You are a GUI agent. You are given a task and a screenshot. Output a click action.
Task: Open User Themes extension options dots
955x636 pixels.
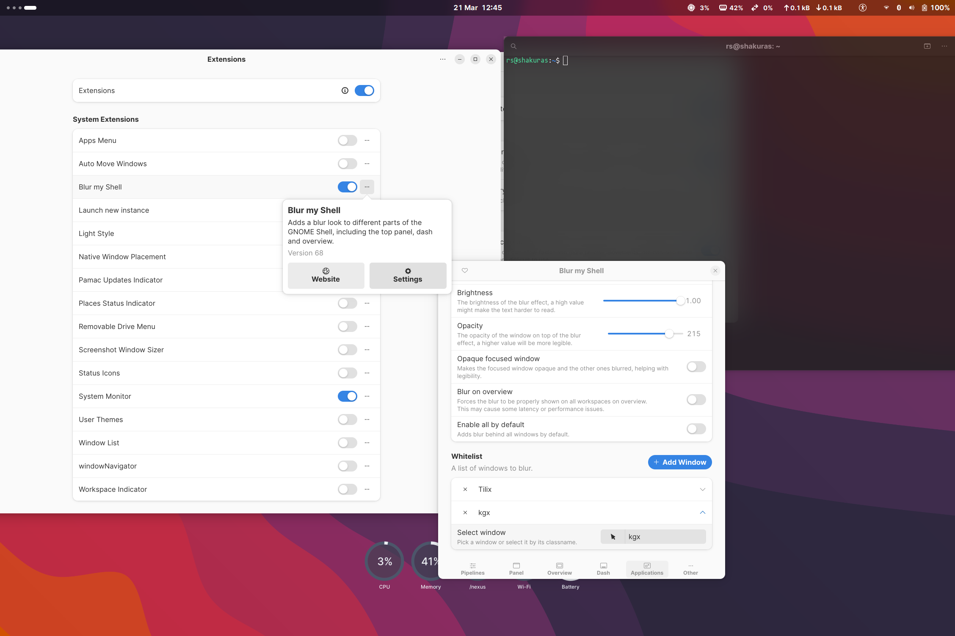[367, 419]
